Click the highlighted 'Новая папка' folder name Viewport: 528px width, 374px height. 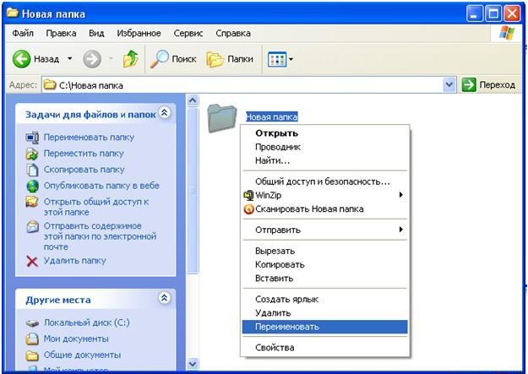pyautogui.click(x=272, y=117)
